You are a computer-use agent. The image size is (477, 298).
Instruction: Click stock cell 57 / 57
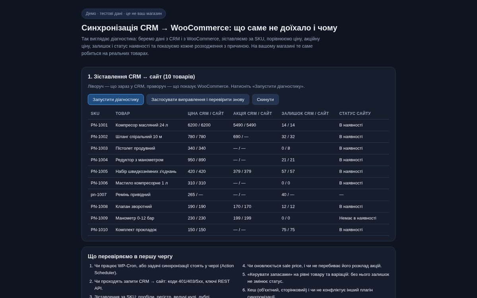coord(288,172)
